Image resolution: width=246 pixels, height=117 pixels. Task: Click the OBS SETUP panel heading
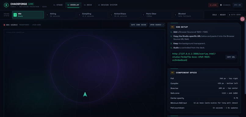pyautogui.click(x=182, y=27)
